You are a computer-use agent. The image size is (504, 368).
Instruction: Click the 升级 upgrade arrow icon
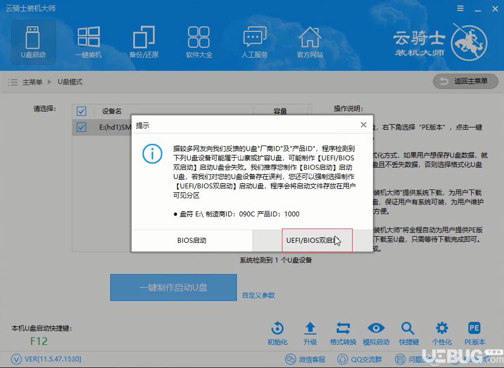point(310,328)
